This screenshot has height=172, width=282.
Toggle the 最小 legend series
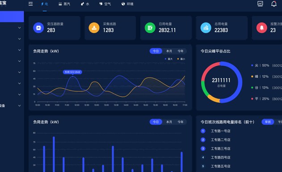[181, 59]
